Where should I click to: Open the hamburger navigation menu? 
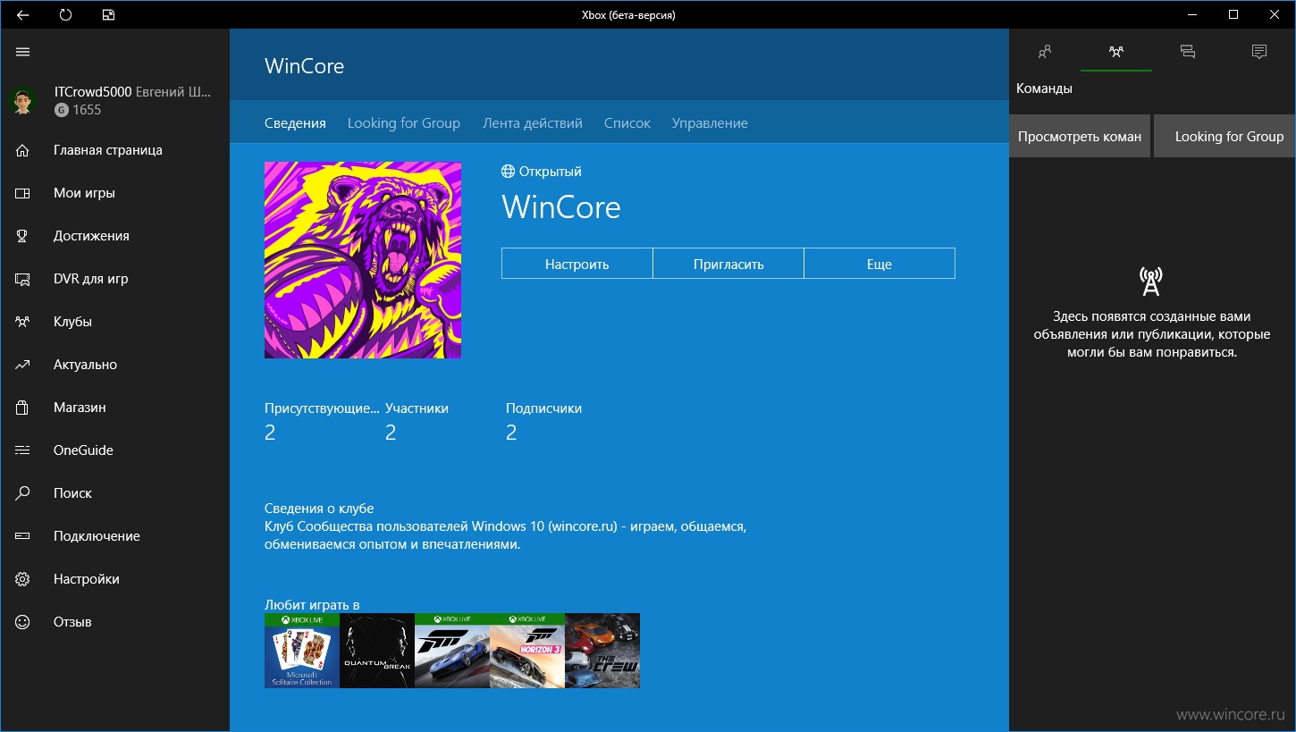coord(23,52)
